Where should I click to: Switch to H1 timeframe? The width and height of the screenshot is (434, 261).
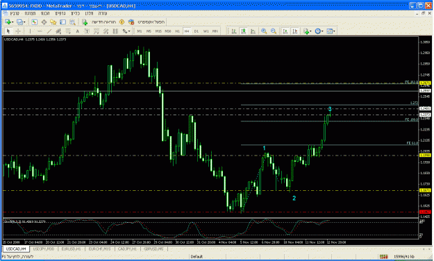tap(177, 31)
